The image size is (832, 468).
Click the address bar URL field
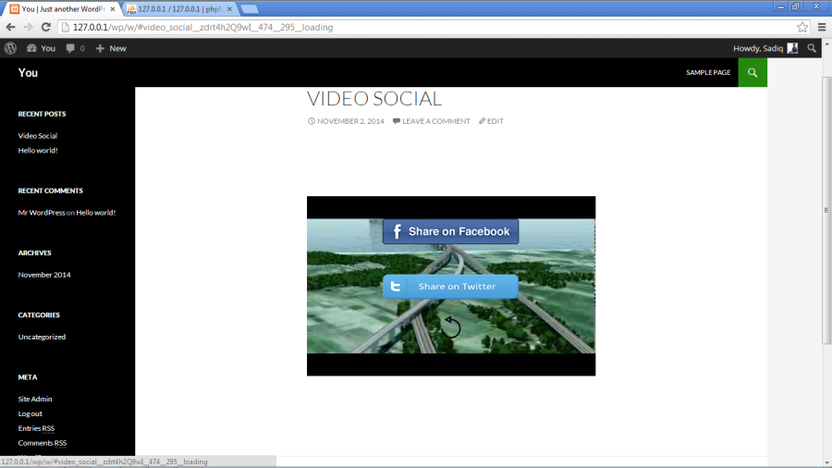click(x=426, y=27)
